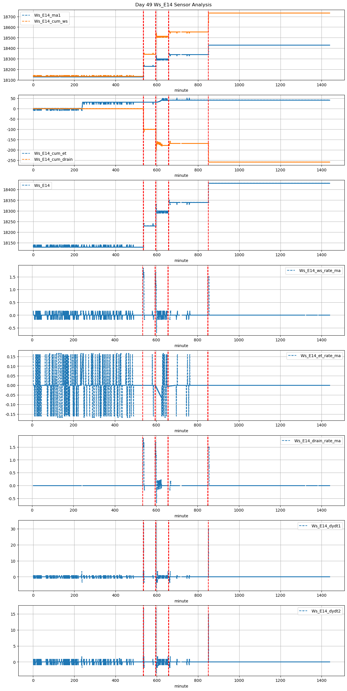Click the Ws_E14_cum_et legend label
The image size is (347, 691).
[x=50, y=153]
